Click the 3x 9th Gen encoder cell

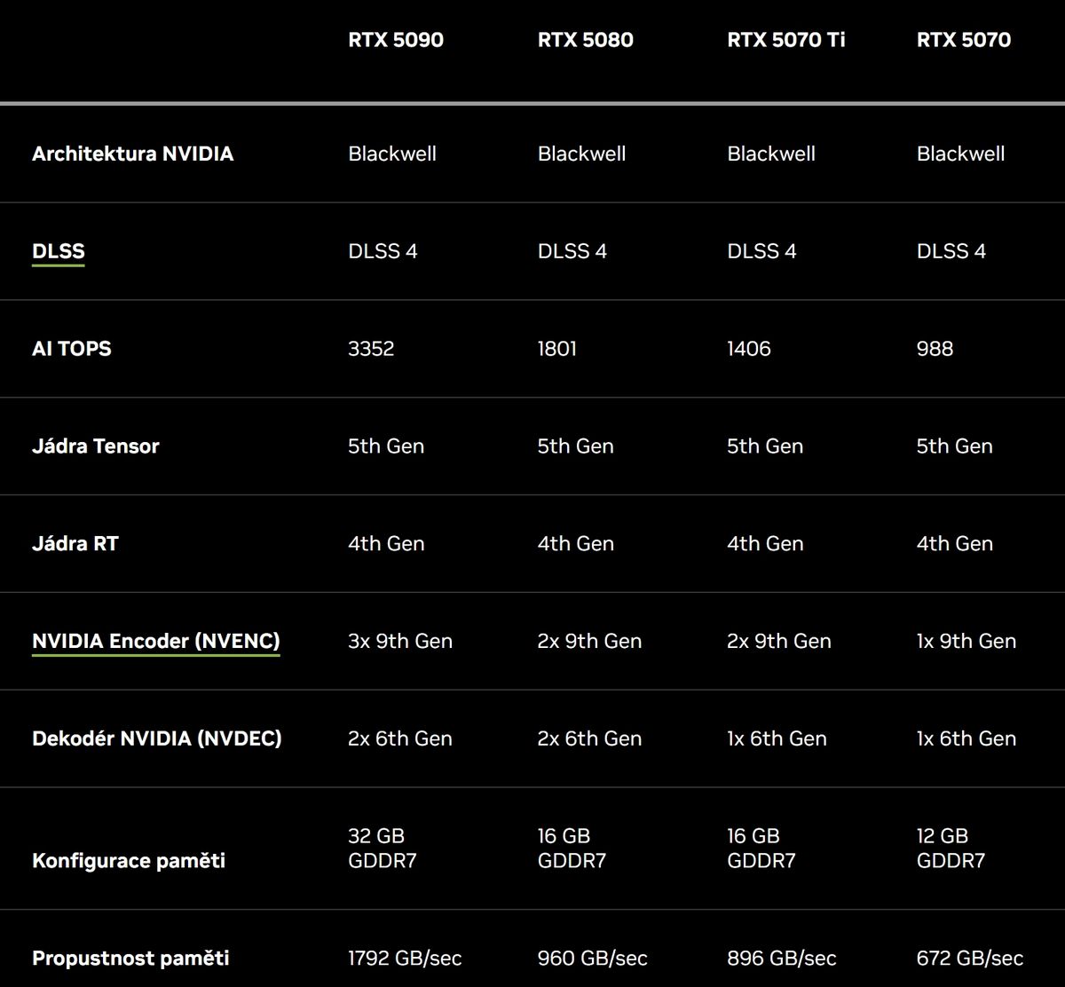click(400, 641)
